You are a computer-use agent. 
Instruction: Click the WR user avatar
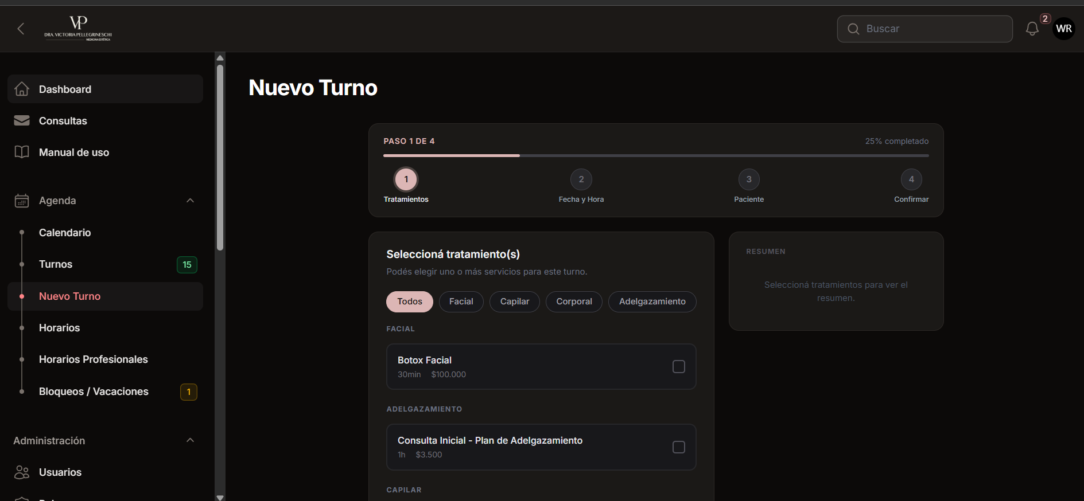pyautogui.click(x=1063, y=29)
